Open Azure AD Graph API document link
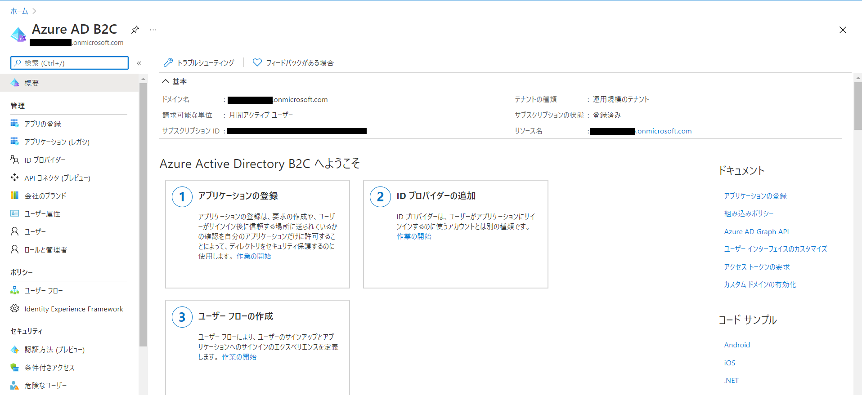Viewport: 862px width, 395px height. click(x=756, y=231)
